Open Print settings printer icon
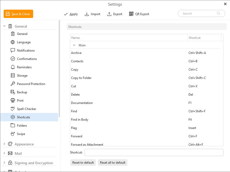This screenshot has height=172, width=230. tap(13, 101)
